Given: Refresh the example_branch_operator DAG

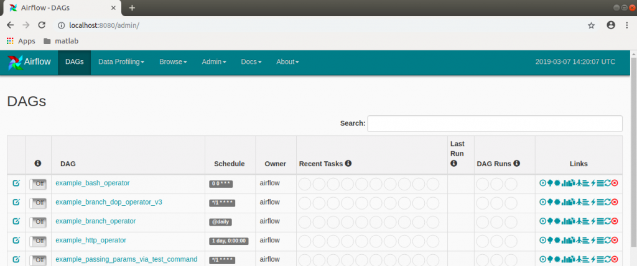Looking at the screenshot, I should pyautogui.click(x=608, y=221).
